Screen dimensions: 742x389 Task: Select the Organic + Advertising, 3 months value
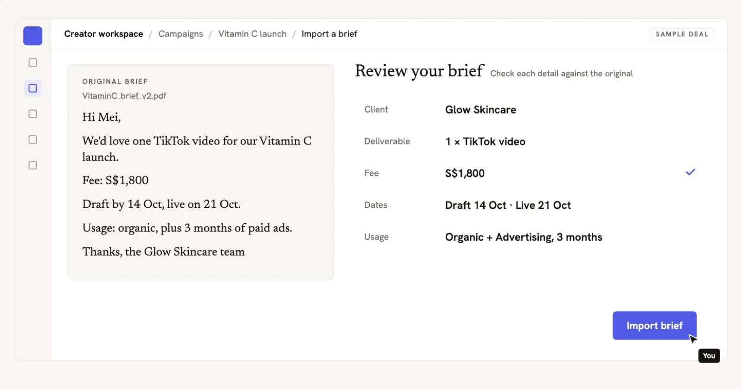click(x=524, y=237)
